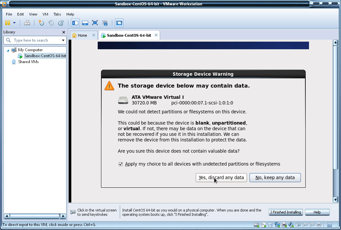Open the Tabs menu

(x=57, y=14)
